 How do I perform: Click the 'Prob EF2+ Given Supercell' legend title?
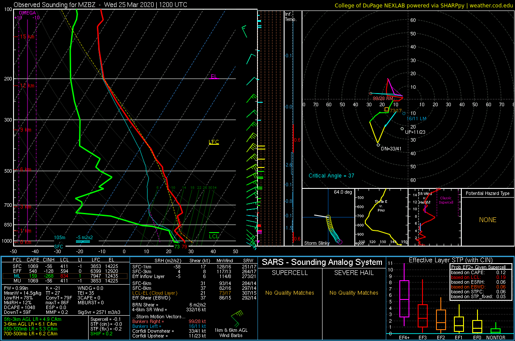tap(477, 267)
